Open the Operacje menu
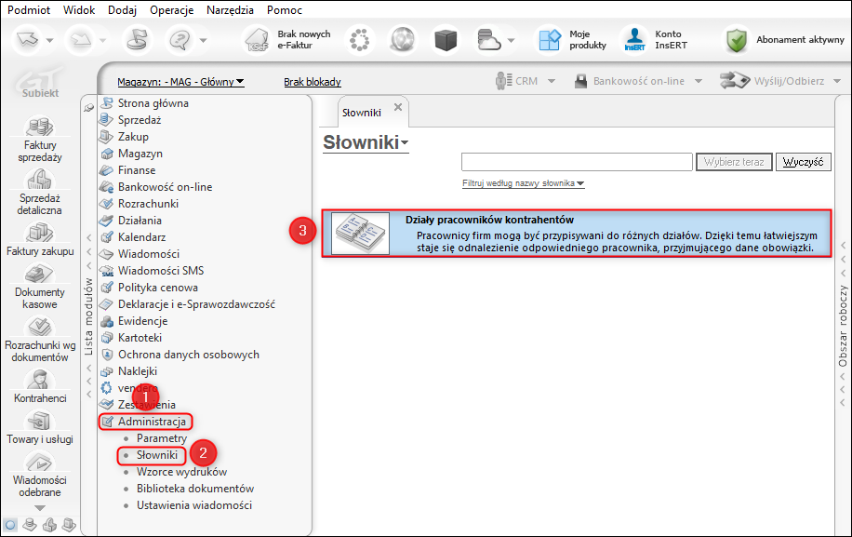 click(172, 10)
